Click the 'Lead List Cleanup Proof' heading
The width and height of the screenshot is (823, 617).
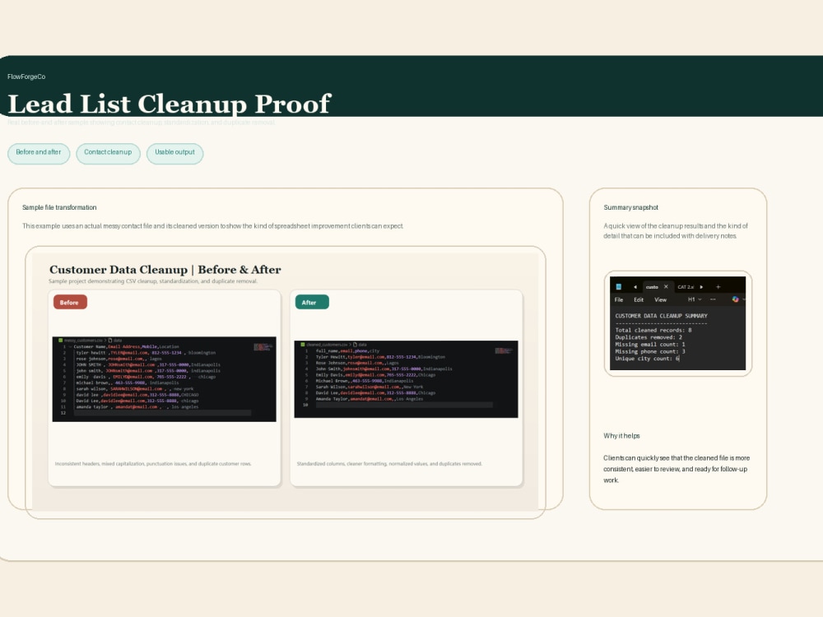point(169,104)
